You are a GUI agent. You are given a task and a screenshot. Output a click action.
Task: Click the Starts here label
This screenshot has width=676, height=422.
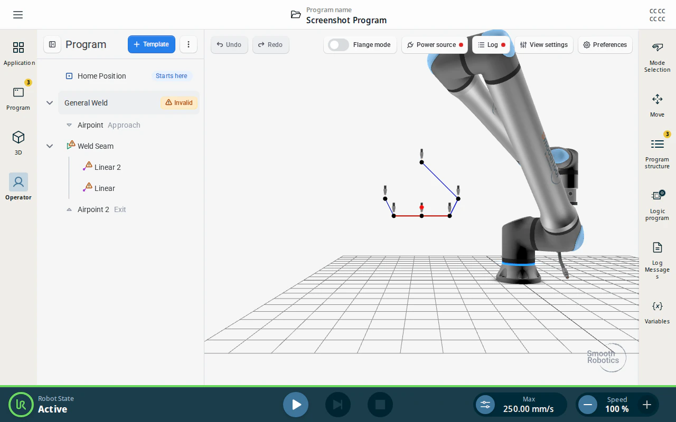(172, 76)
